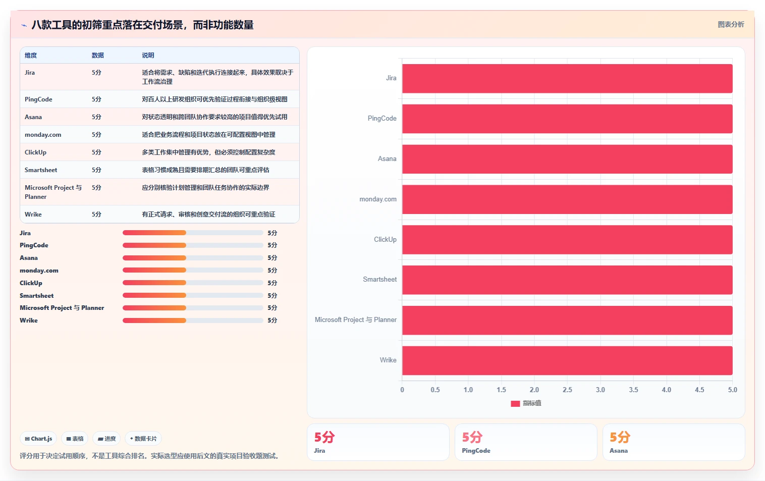Image resolution: width=765 pixels, height=481 pixels.
Task: Click the PingCode progress bar
Action: point(193,245)
